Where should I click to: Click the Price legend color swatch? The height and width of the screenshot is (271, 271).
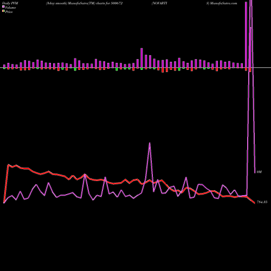3,11
